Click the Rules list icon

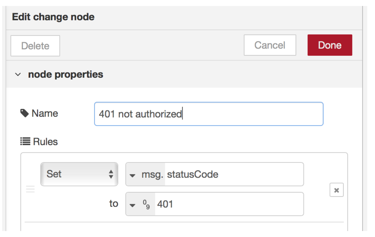[x=25, y=142]
